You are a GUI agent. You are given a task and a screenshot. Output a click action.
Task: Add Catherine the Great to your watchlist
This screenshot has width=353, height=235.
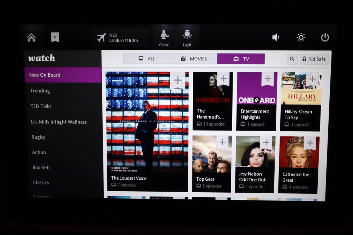pyautogui.click(x=310, y=142)
